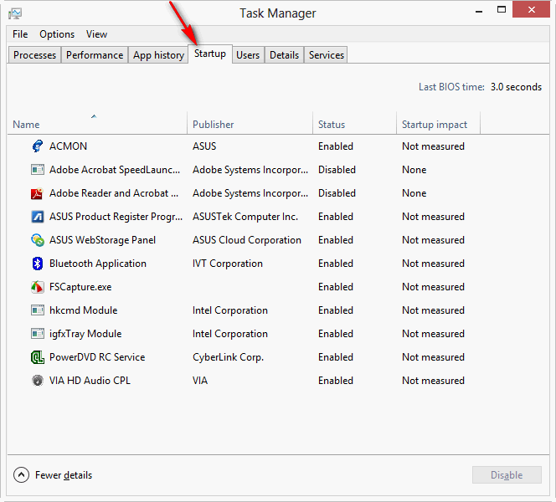Select the ACMON row name
556x502 pixels.
[x=68, y=146]
